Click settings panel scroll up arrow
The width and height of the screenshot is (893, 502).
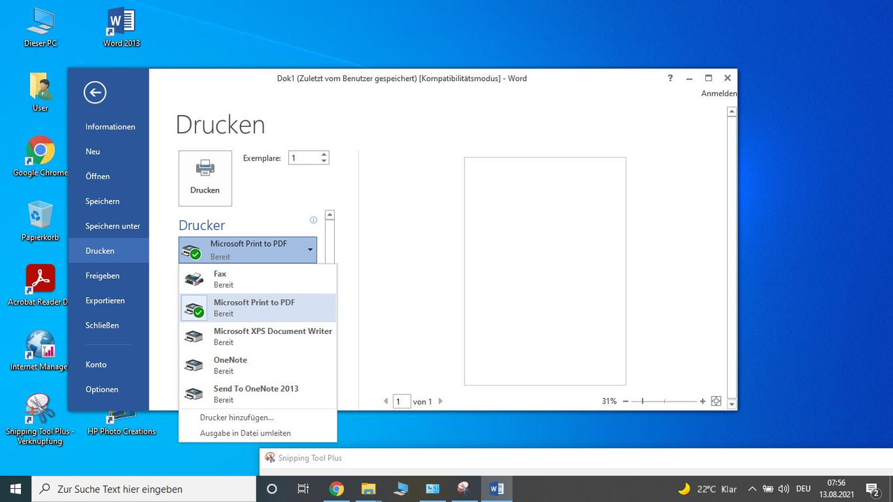[x=330, y=215]
